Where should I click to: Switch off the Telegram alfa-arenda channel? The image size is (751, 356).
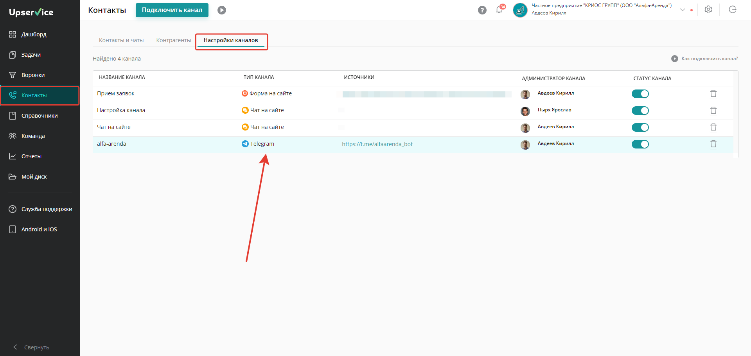click(640, 144)
